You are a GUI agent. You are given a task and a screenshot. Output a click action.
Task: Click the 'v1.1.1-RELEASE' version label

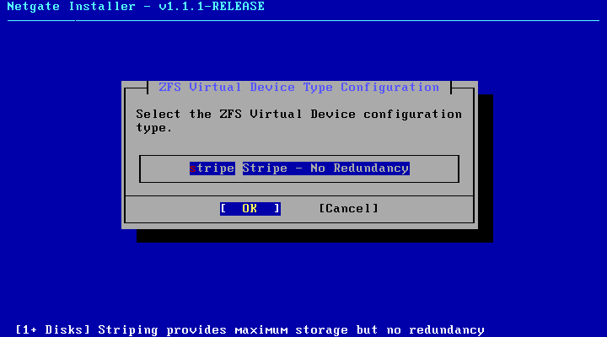pos(212,7)
